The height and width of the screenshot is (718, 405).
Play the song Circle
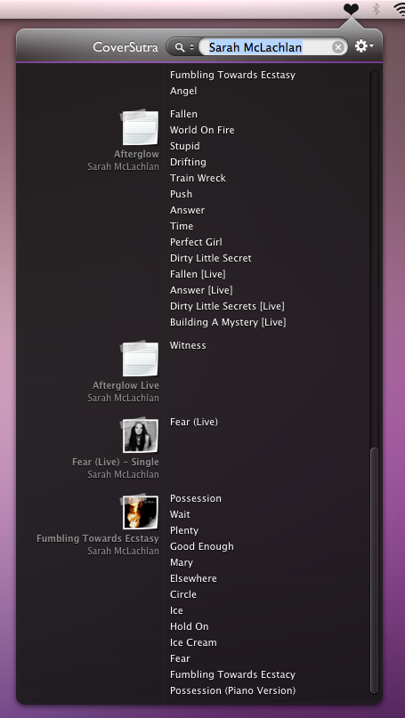tap(183, 594)
